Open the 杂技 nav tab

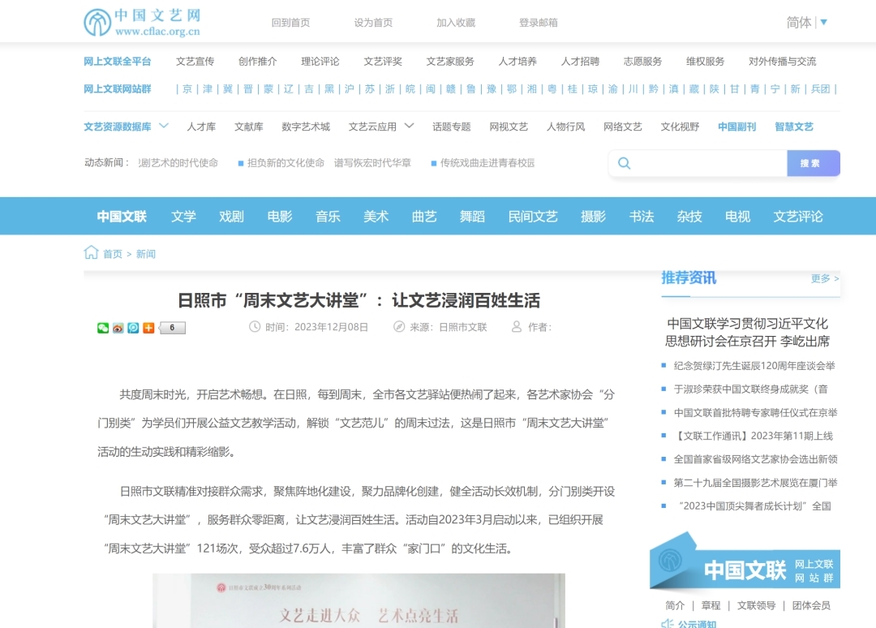[689, 216]
